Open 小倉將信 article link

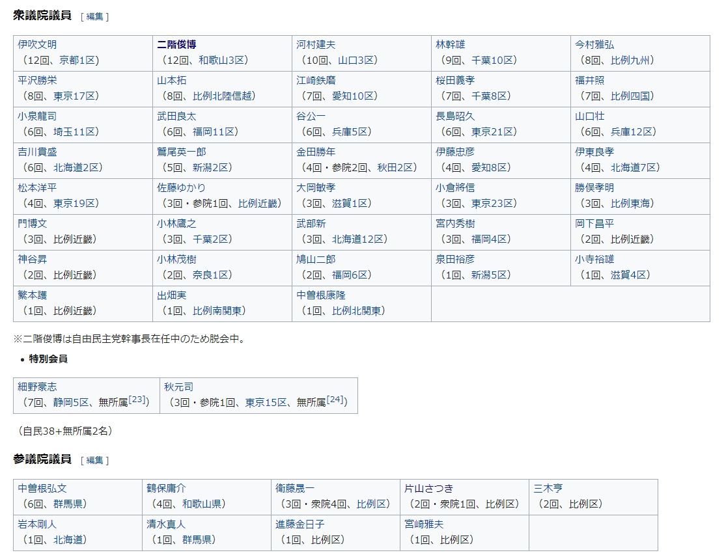[455, 188]
